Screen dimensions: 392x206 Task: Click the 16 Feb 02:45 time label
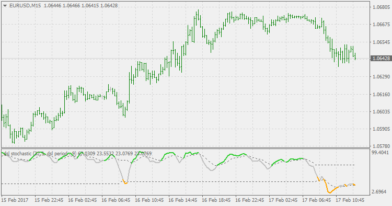[x=82, y=200]
